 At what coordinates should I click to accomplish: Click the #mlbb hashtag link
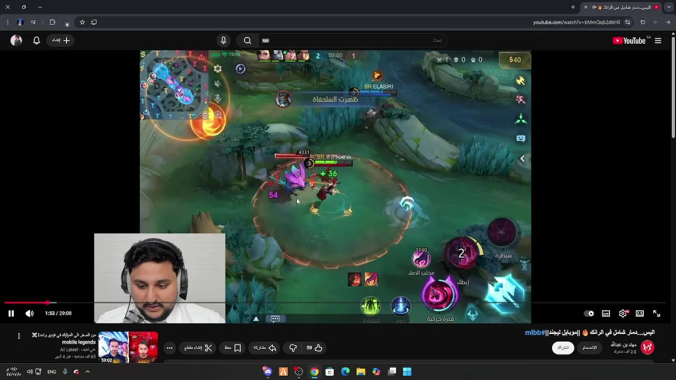coord(534,332)
